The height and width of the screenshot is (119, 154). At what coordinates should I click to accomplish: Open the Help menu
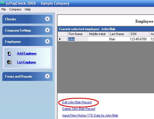[28, 9]
